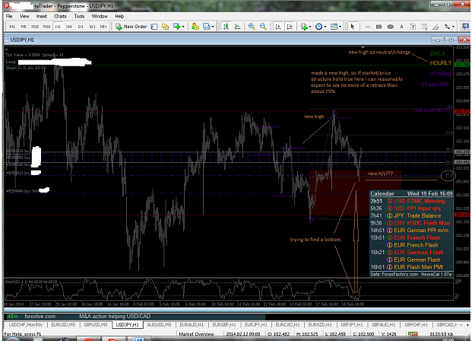Zoom in on the chart

252,27
